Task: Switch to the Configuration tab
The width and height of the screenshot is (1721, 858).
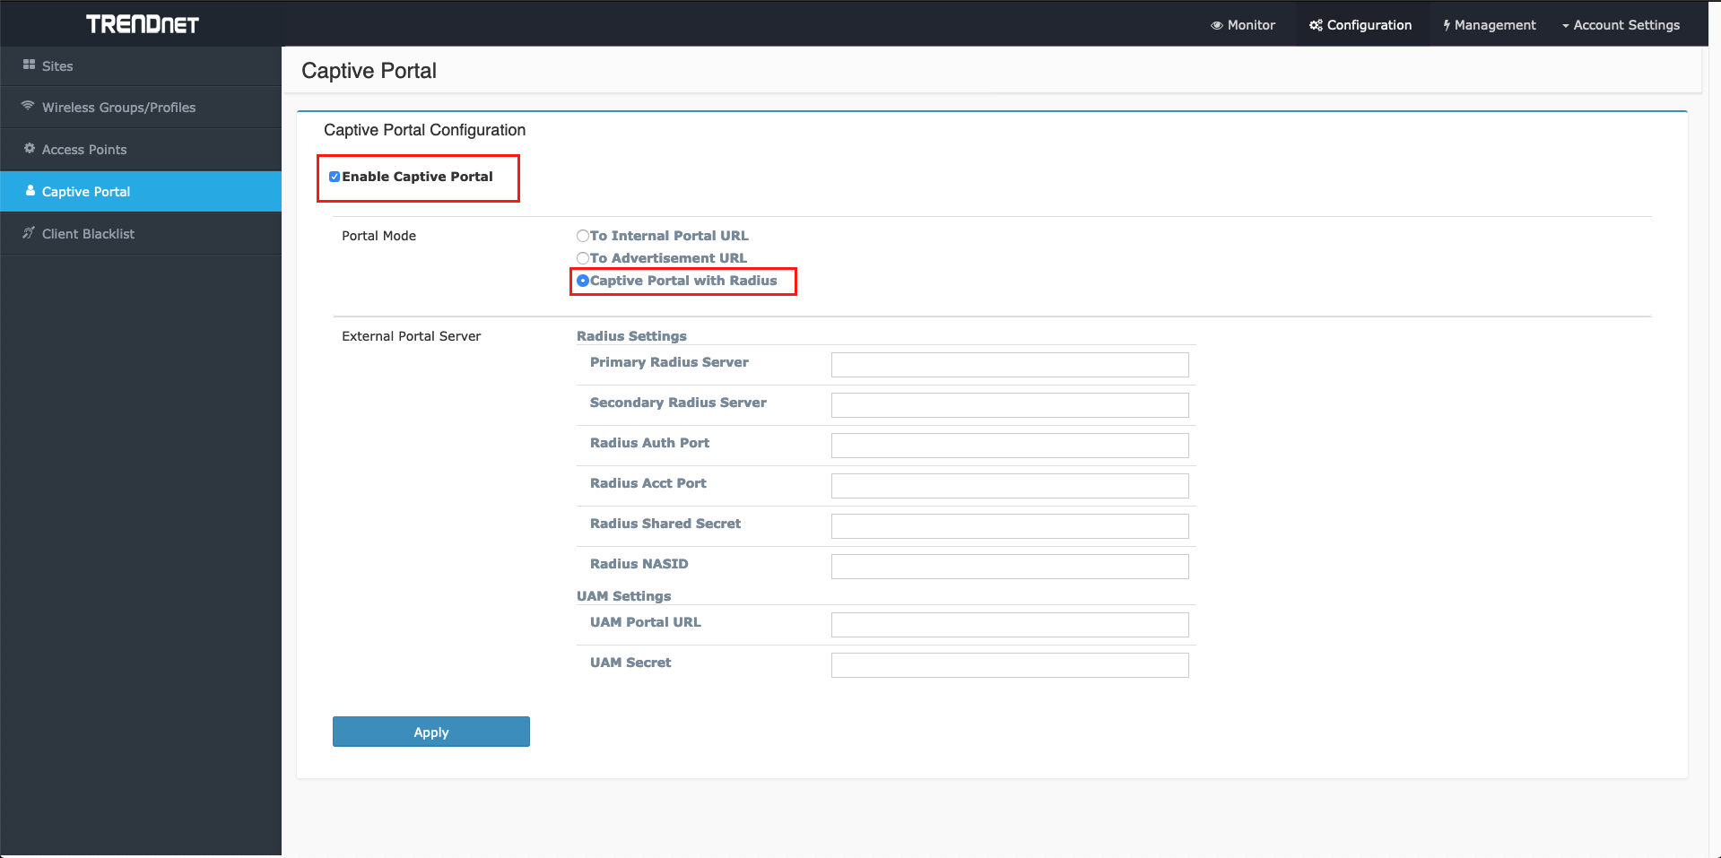Action: tap(1360, 24)
